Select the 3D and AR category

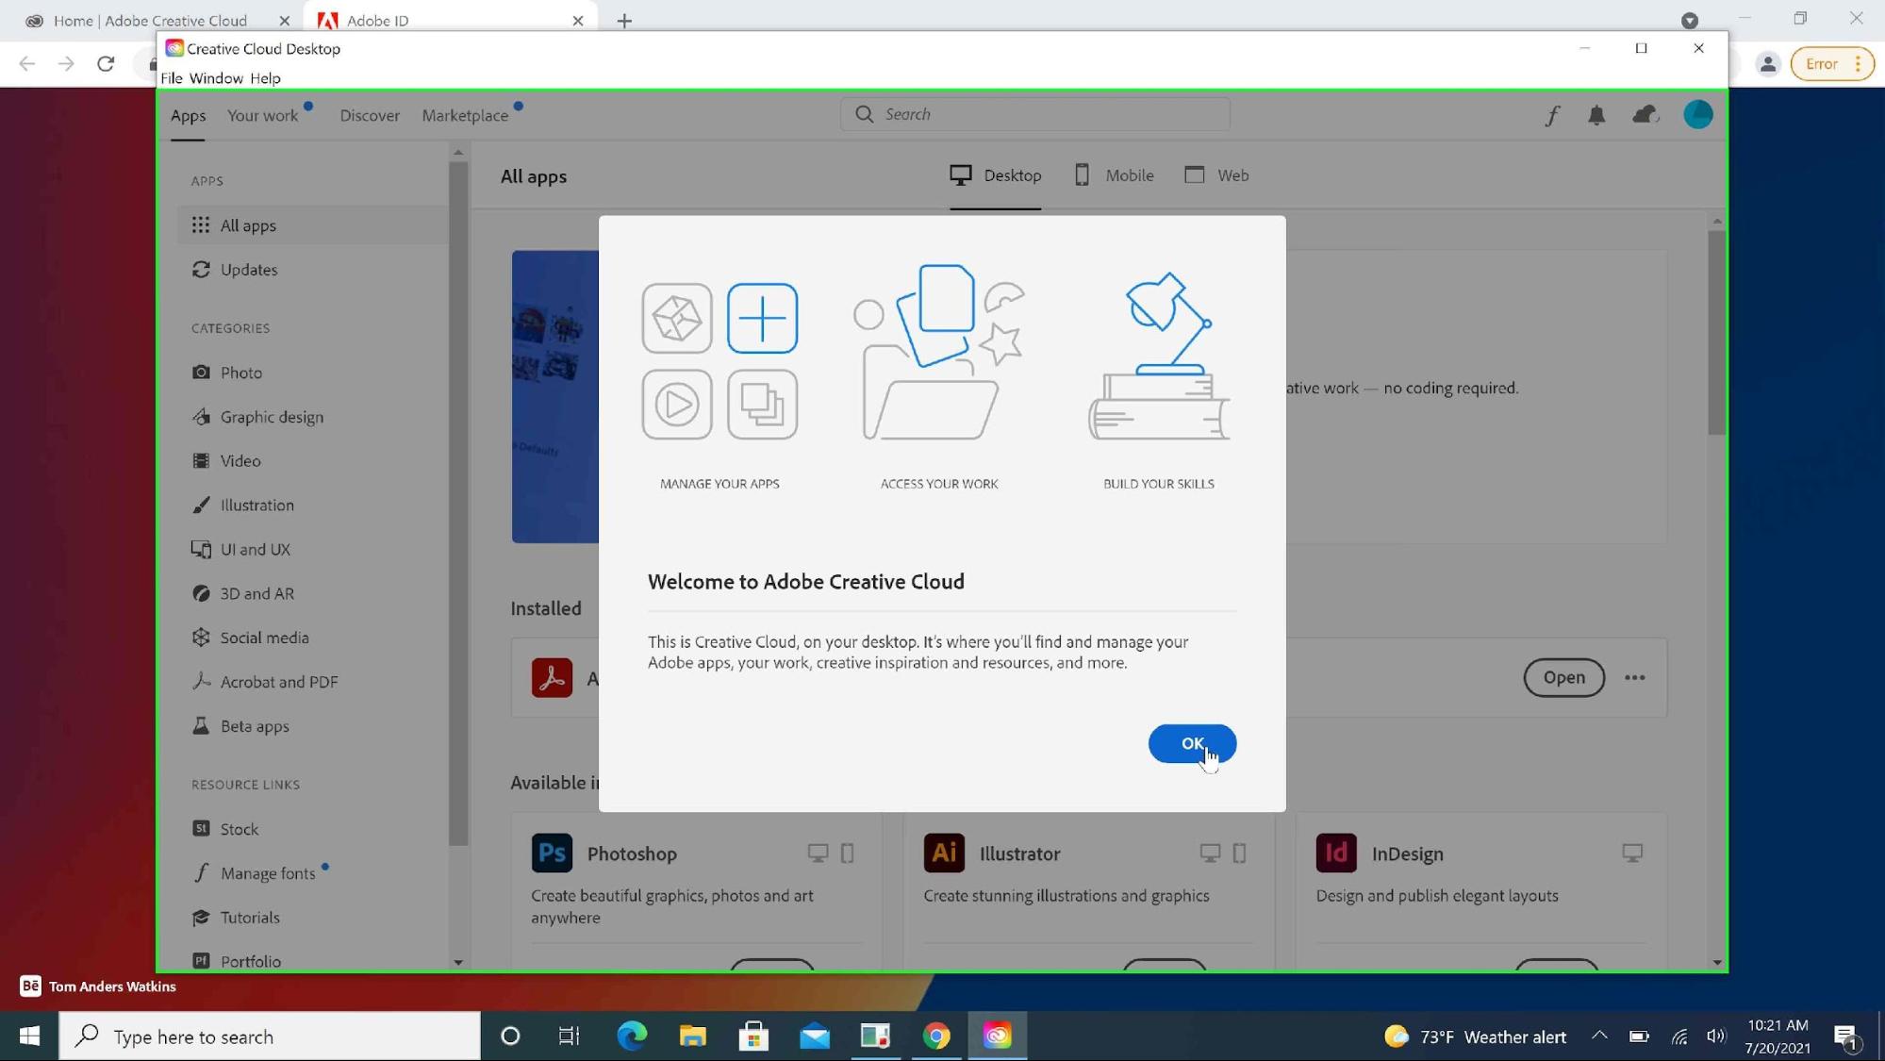tap(256, 593)
